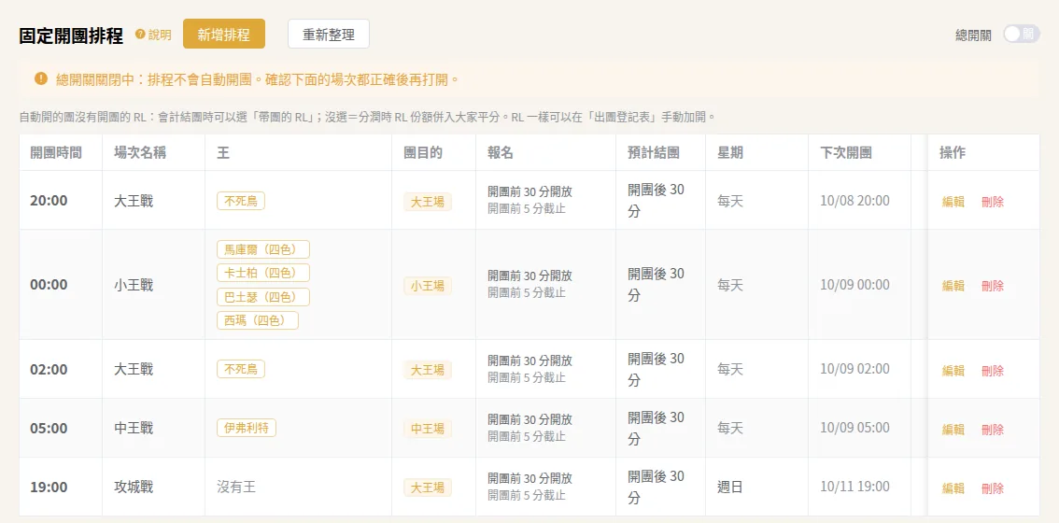Edit the 05:00 中王戰 schedule
1059x523 pixels.
tap(953, 429)
